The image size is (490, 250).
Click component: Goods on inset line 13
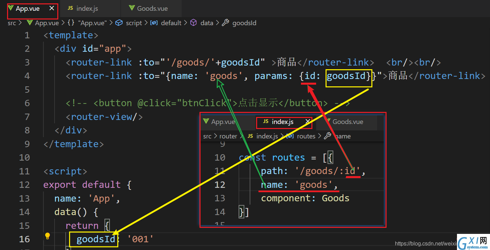click(305, 198)
